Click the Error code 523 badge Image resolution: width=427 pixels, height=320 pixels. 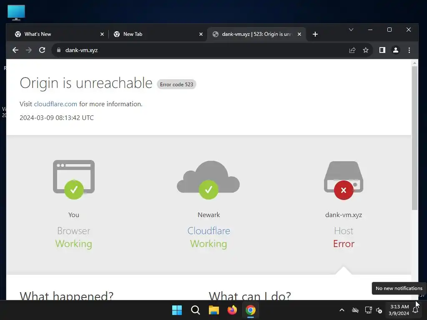(176, 84)
